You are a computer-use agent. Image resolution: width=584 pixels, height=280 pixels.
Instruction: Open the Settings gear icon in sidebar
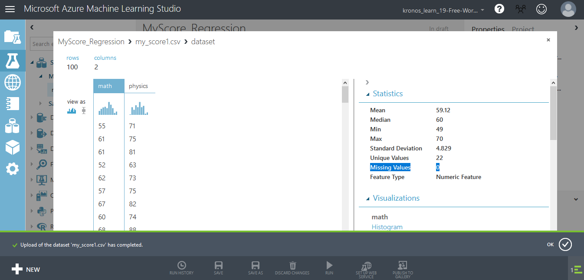pos(12,169)
